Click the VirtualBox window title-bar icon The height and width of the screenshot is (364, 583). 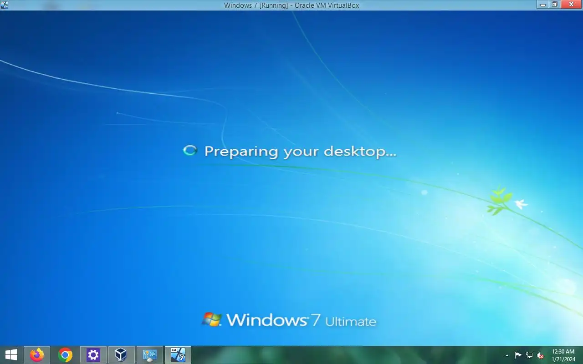(5, 5)
